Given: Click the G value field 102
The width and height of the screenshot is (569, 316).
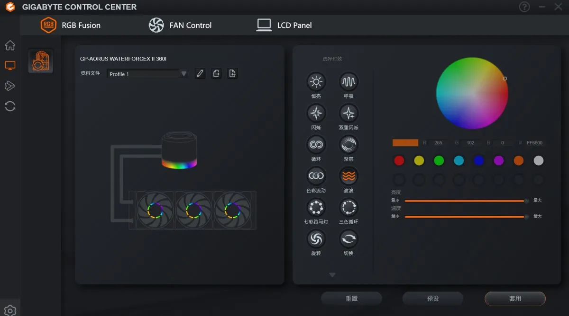Looking at the screenshot, I should pos(470,142).
